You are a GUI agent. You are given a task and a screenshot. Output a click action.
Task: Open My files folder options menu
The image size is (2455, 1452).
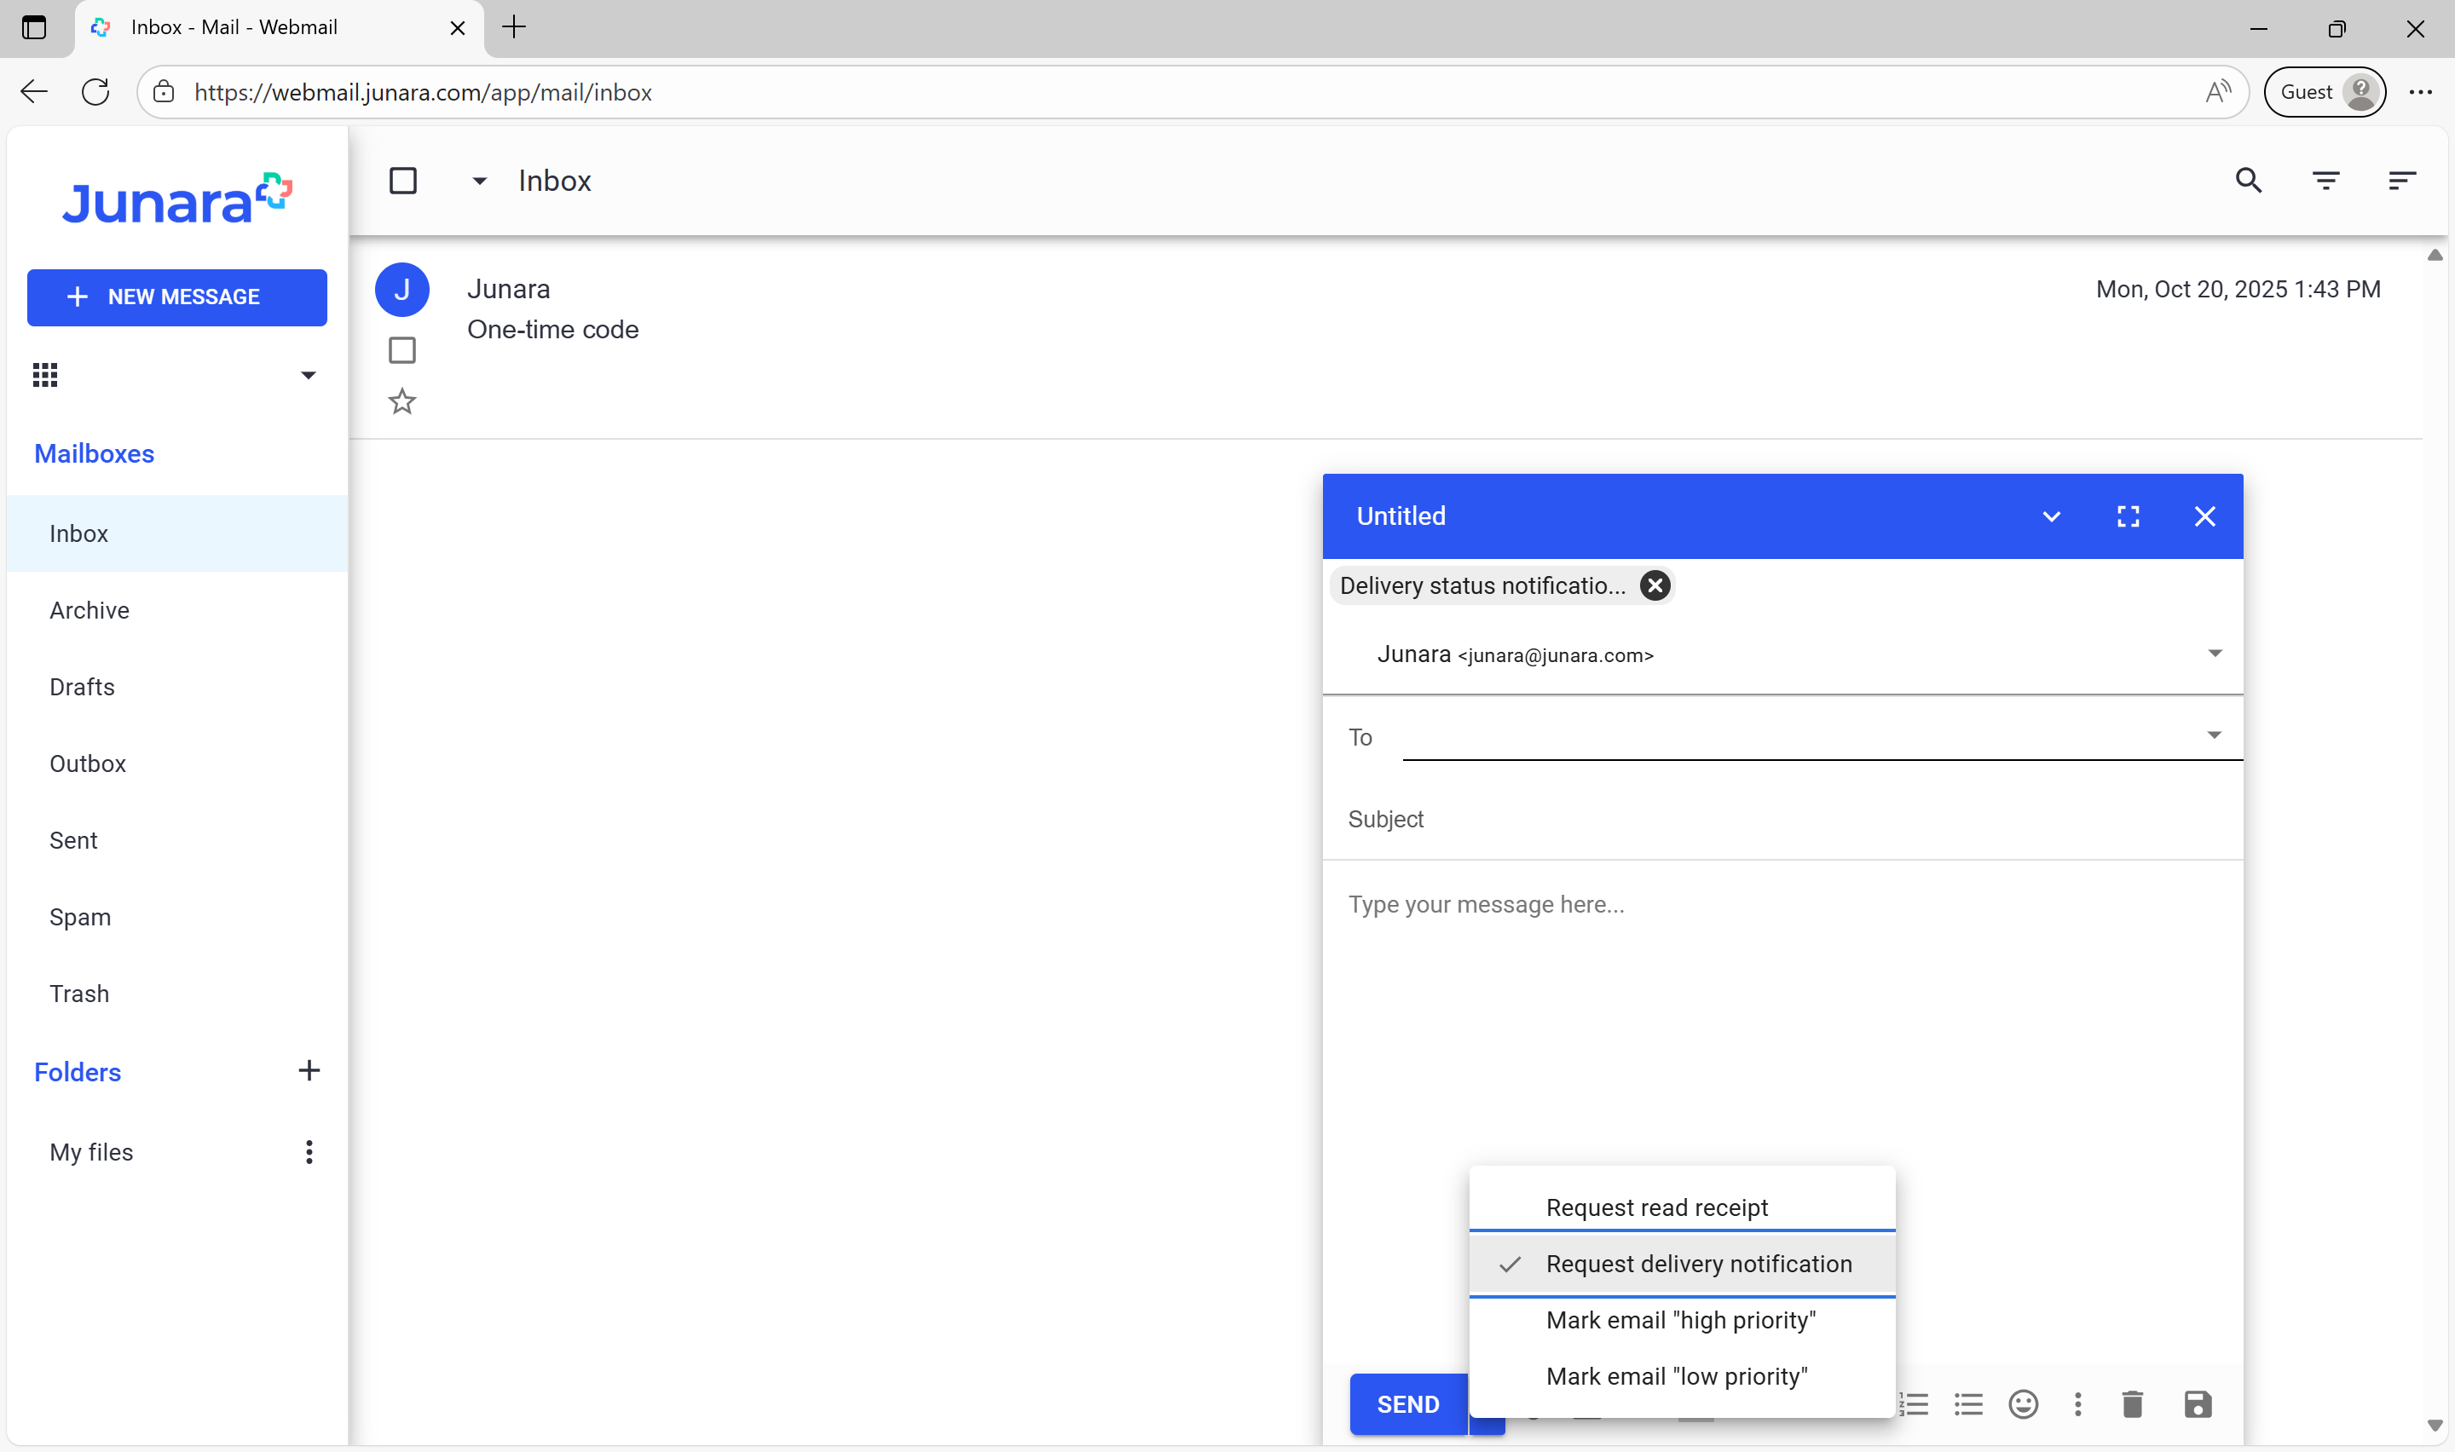309,1151
